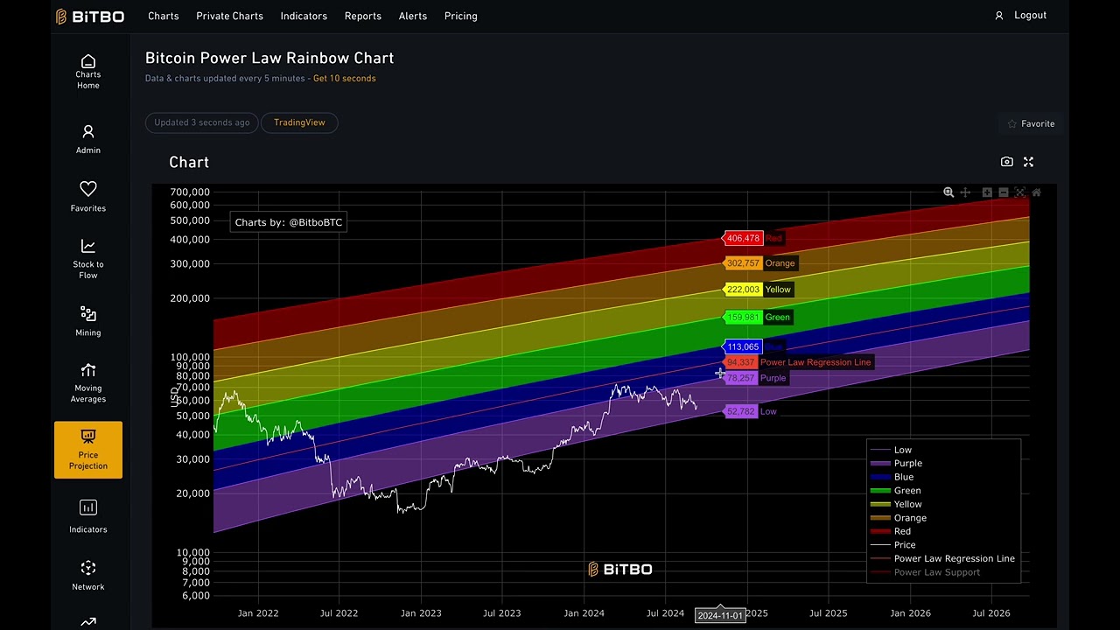The height and width of the screenshot is (630, 1120).
Task: Click the zoom in plus tool
Action: [987, 192]
